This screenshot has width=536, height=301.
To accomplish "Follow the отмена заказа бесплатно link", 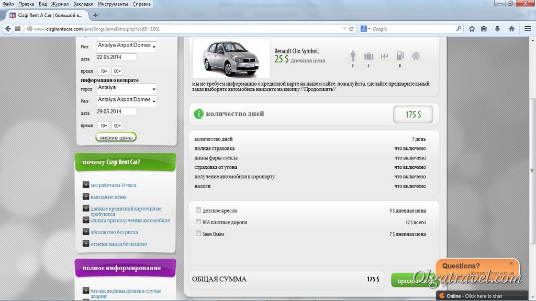I will pyautogui.click(x=118, y=244).
